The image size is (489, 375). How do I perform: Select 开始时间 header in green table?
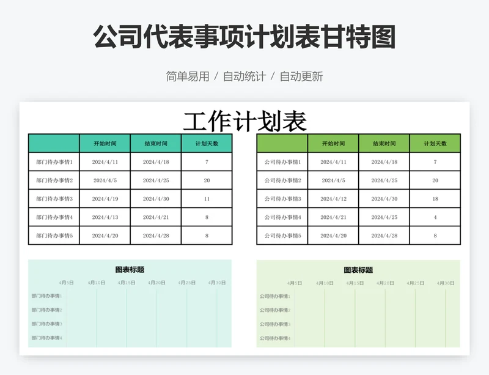pyautogui.click(x=333, y=143)
